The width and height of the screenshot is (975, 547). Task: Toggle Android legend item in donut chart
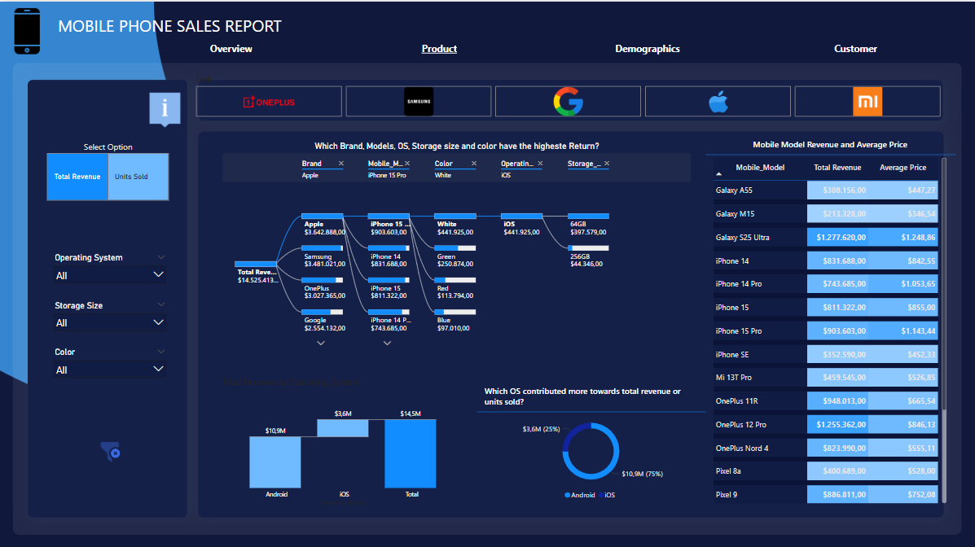[579, 496]
